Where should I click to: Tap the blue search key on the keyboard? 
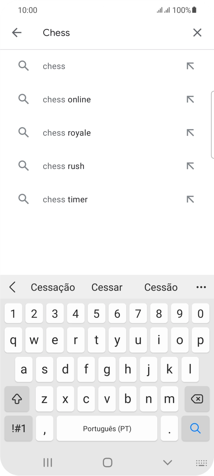(x=195, y=428)
